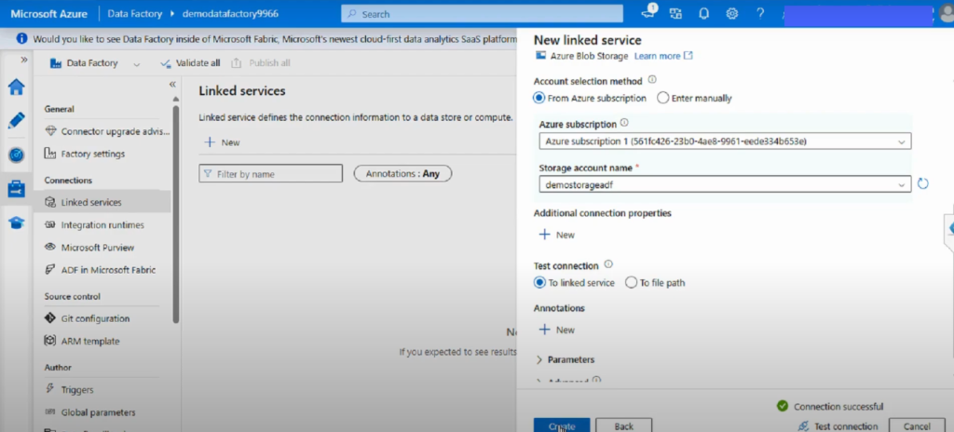Viewport: 954px width, 432px height.
Task: Expand the left rail with double arrow
Action: [x=24, y=60]
